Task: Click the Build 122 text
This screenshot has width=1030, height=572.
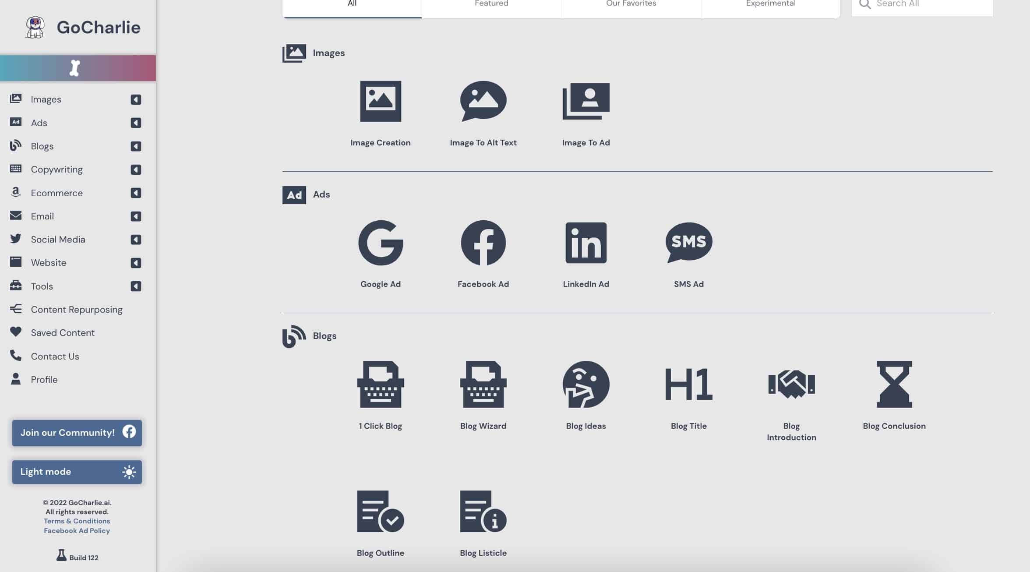Action: pos(84,558)
